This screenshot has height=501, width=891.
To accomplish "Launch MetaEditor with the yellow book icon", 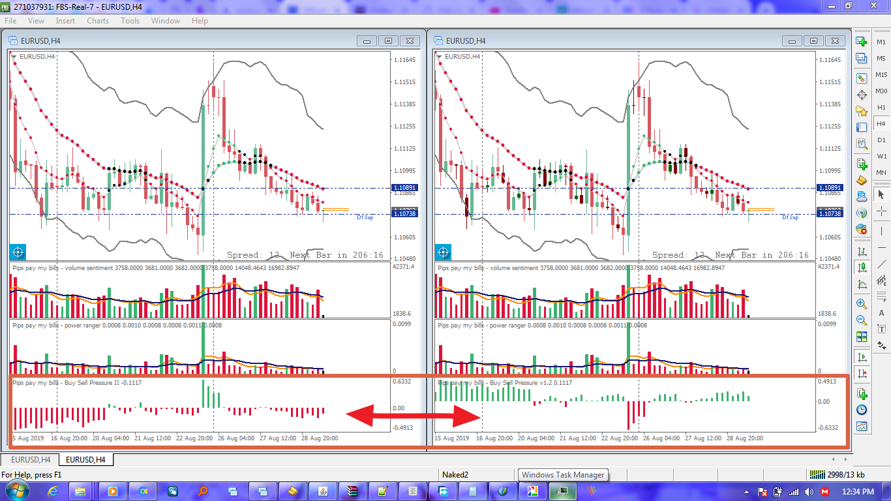I will (862, 180).
